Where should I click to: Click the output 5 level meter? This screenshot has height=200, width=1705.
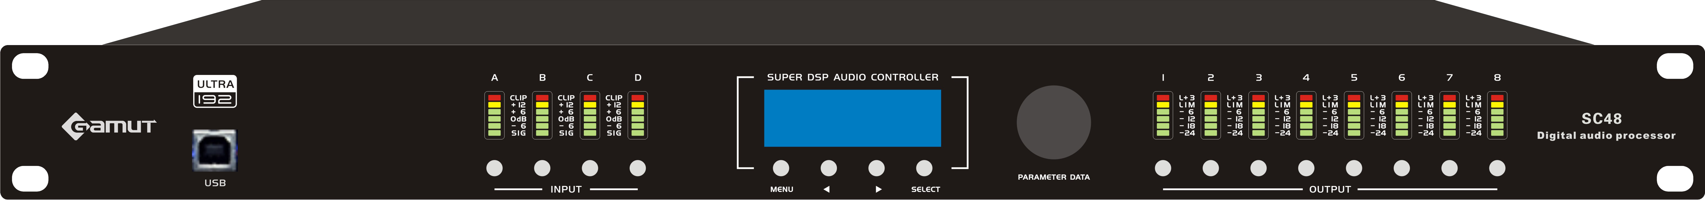[1354, 116]
